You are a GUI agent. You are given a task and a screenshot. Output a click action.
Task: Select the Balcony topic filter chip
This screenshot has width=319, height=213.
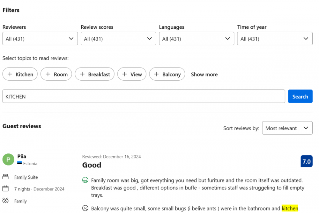pos(167,74)
